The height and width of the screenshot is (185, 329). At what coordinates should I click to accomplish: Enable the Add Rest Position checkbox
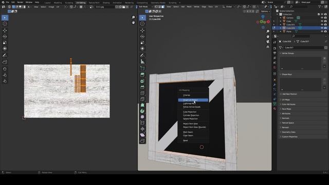281,94
